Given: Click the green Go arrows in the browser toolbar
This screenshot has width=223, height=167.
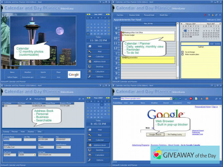Looking at the screenshot, I should [x=175, y=99].
